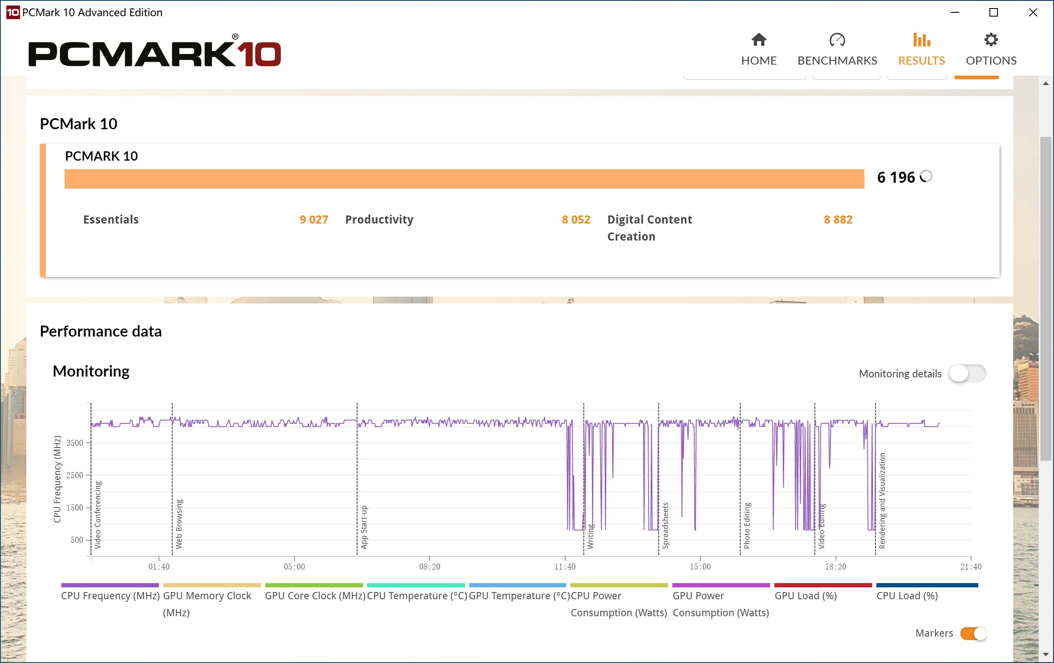Maximize the PCMark 10 window
Viewport: 1054px width, 663px height.
point(994,12)
